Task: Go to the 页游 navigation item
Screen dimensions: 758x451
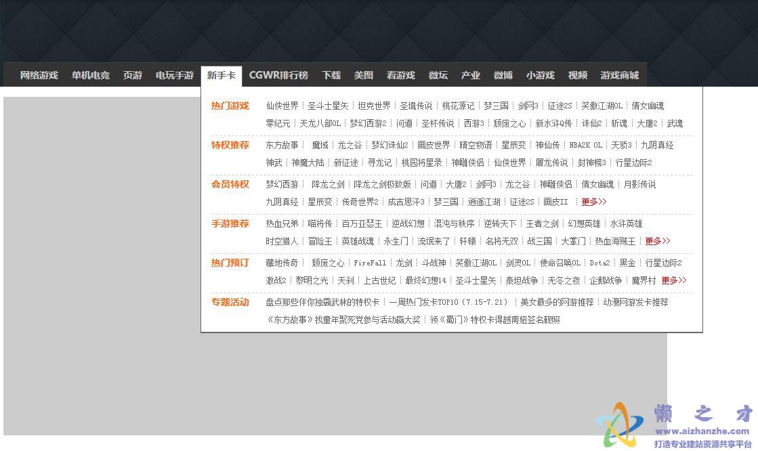Action: [133, 75]
